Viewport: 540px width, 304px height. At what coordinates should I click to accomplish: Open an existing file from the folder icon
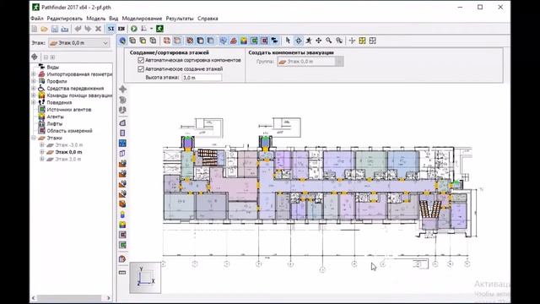[x=44, y=29]
